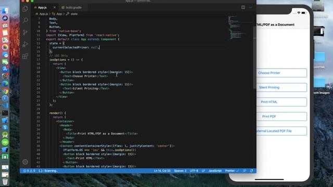Open the Explorer view in the activity bar
This screenshot has height=187, width=333.
tap(25, 8)
